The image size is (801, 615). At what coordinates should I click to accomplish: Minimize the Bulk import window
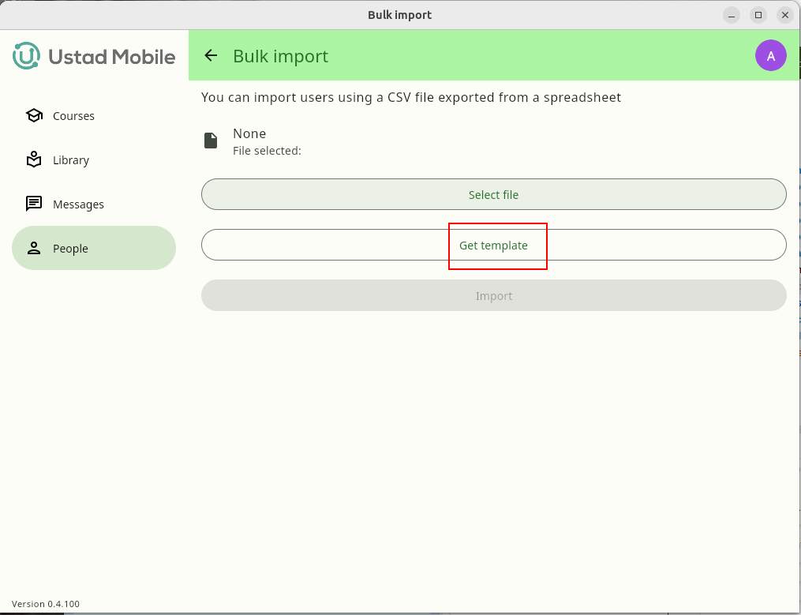coord(732,15)
